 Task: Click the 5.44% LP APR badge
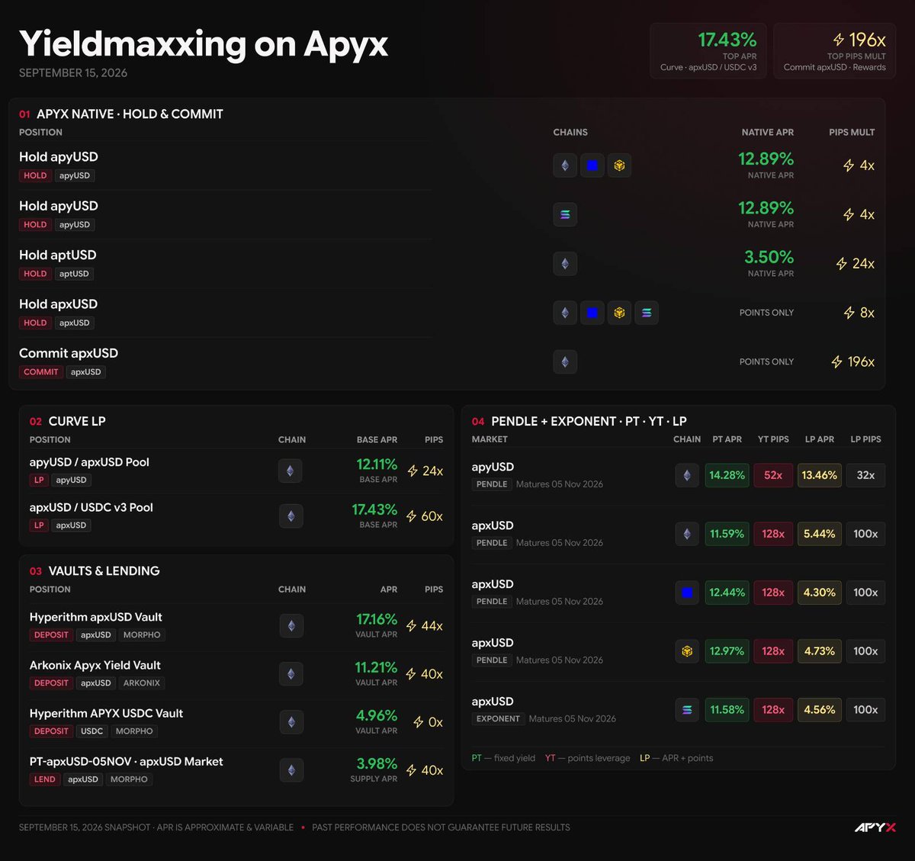[820, 534]
